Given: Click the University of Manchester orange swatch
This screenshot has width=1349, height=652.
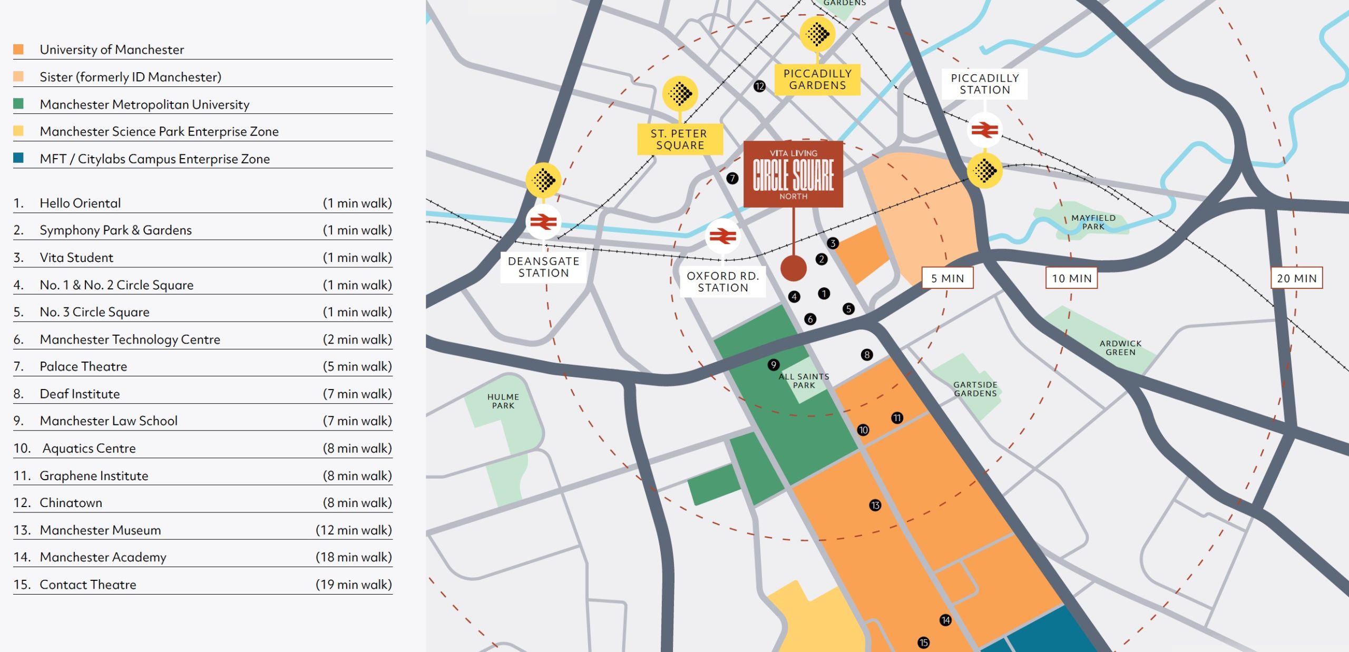Looking at the screenshot, I should [x=18, y=50].
